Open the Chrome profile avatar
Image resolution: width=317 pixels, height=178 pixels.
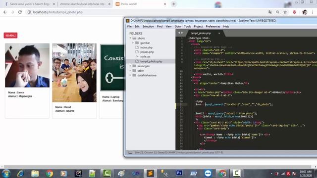[x=305, y=12]
